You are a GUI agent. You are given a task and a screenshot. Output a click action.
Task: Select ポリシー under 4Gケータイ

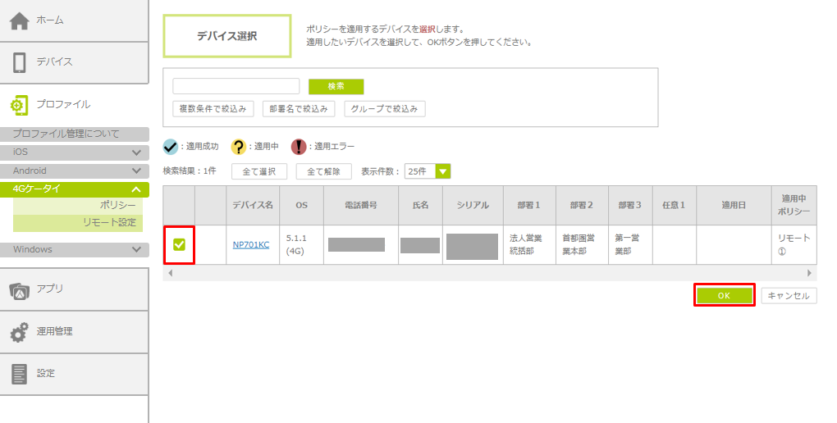118,205
